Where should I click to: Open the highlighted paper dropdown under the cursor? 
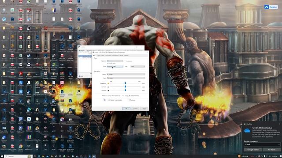115,66
